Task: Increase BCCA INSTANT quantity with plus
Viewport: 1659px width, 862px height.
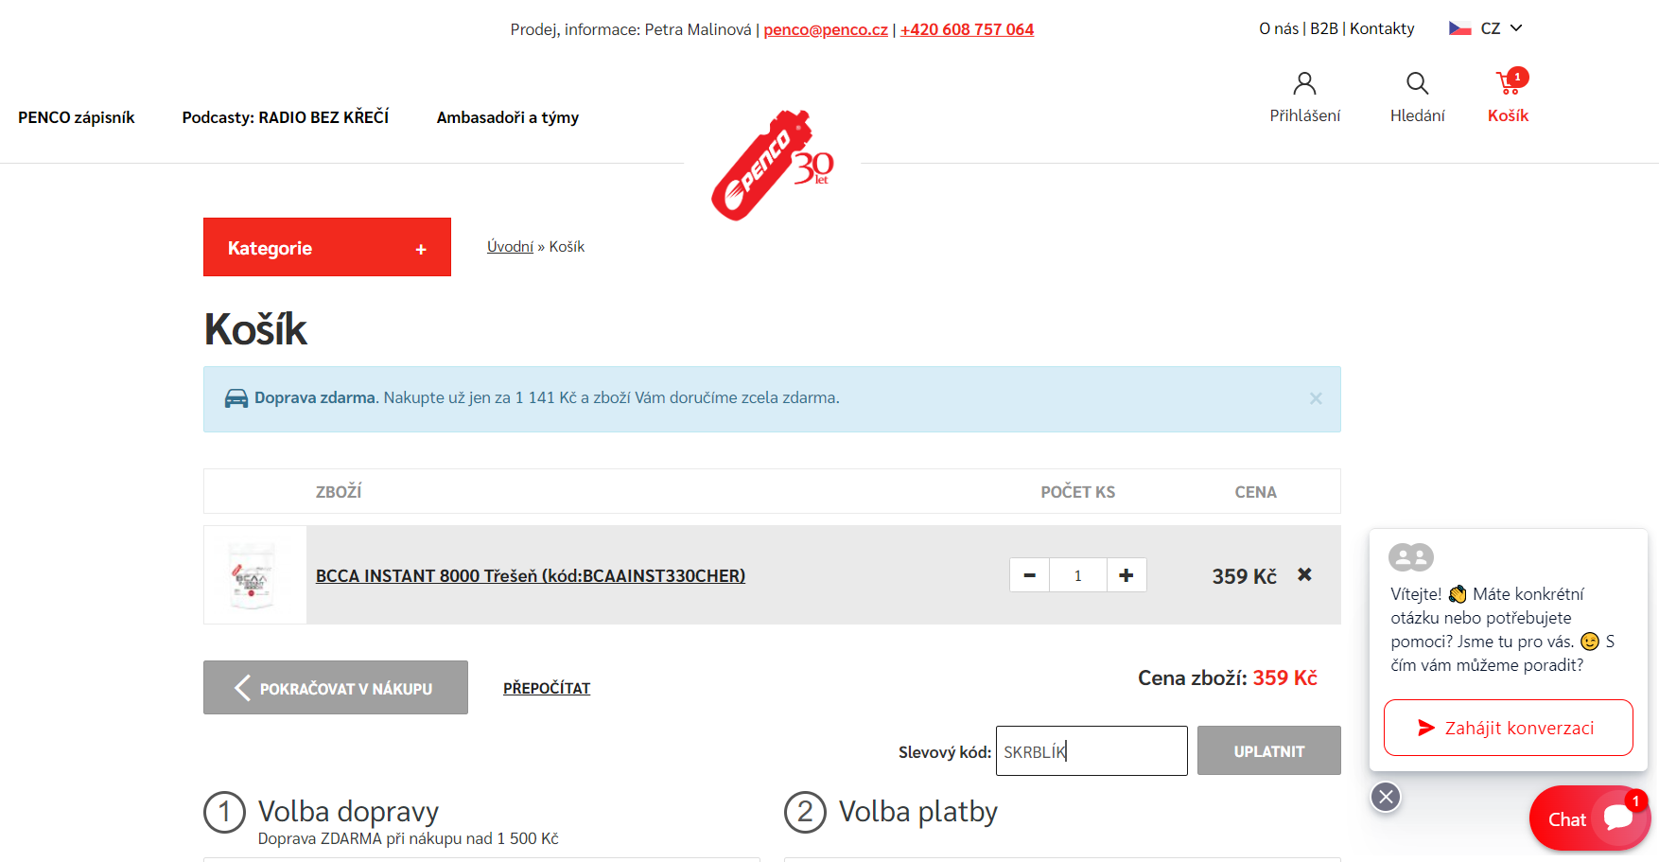Action: click(x=1126, y=575)
